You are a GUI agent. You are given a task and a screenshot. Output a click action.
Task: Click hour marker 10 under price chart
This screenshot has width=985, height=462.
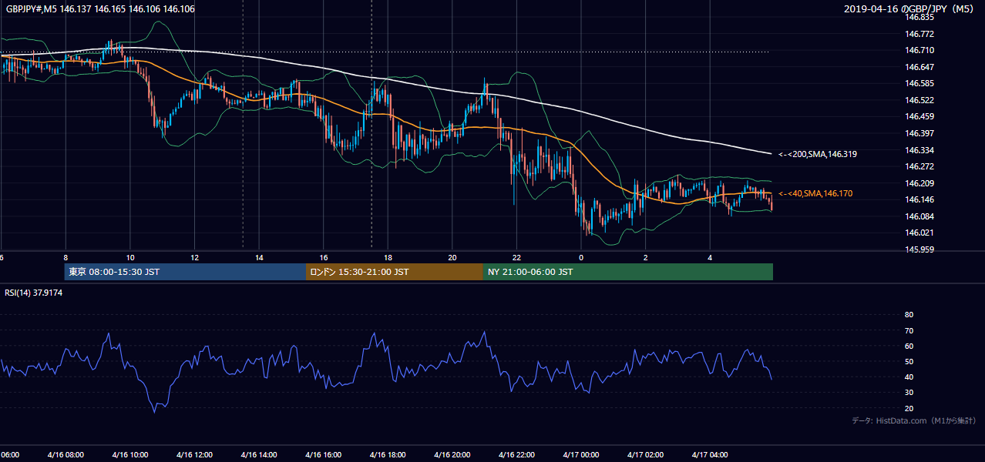[x=129, y=257]
